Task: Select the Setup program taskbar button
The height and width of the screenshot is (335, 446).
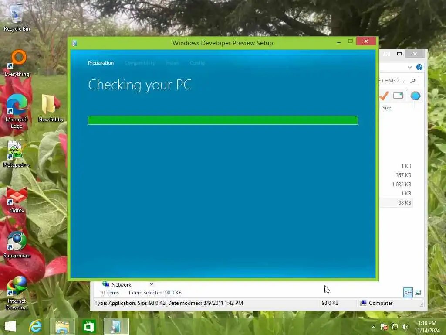Action: [116, 326]
